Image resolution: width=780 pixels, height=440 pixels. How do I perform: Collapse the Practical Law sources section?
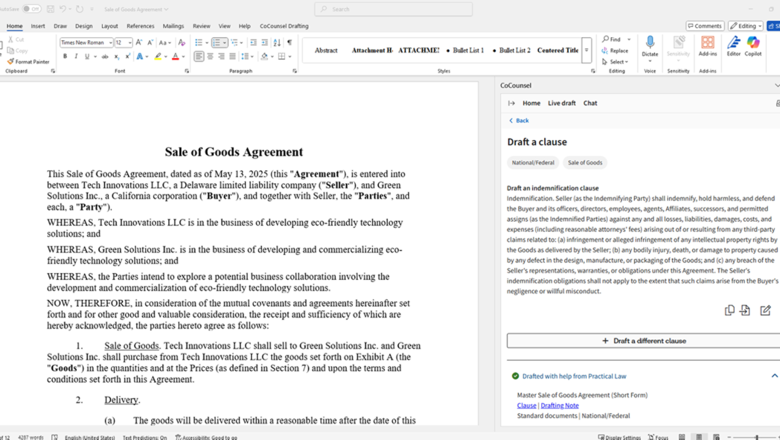[x=775, y=376]
